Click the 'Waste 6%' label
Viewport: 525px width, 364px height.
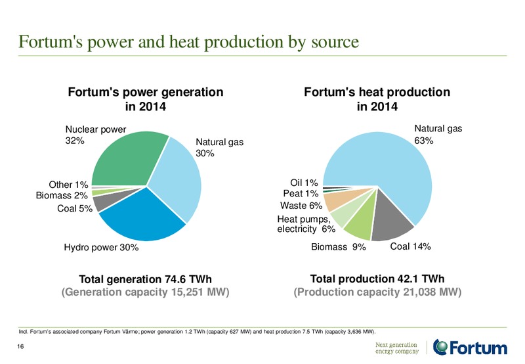(x=301, y=206)
